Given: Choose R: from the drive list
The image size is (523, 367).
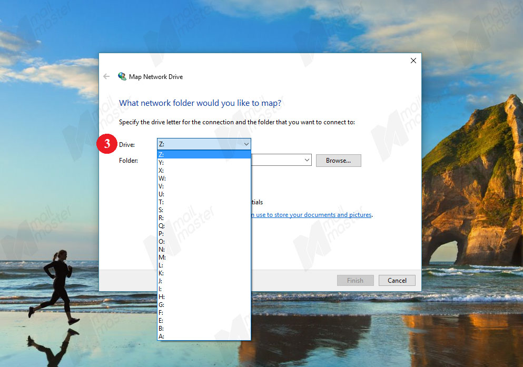Looking at the screenshot, I should tap(204, 217).
